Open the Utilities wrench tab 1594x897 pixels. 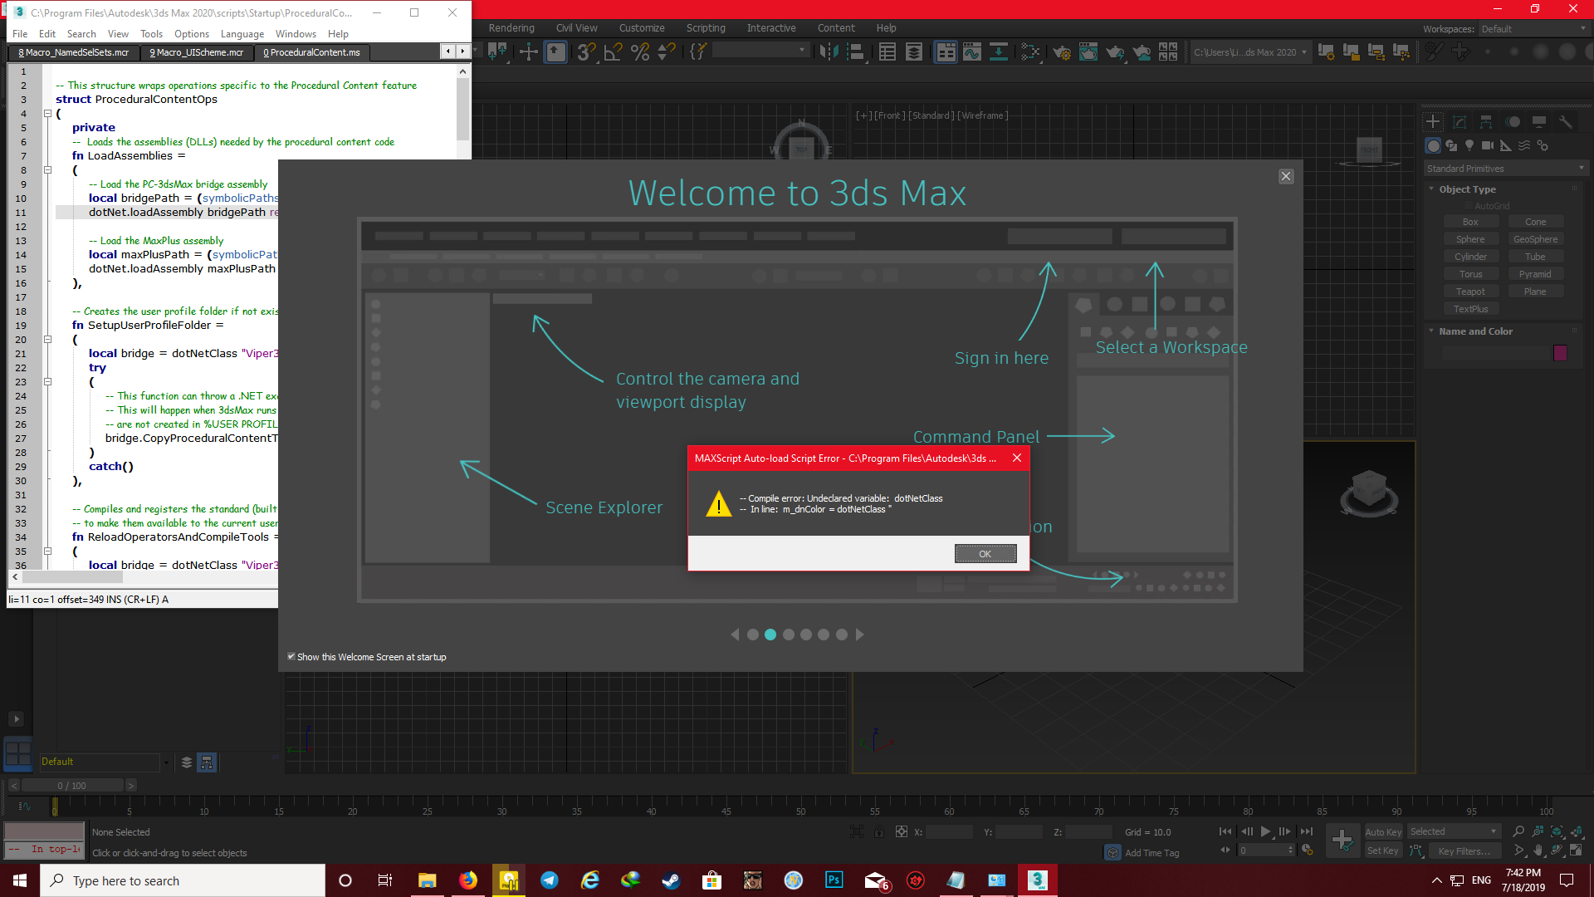1566,122
